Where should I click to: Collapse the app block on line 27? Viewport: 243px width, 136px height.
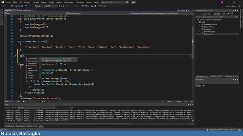(x=19, y=65)
